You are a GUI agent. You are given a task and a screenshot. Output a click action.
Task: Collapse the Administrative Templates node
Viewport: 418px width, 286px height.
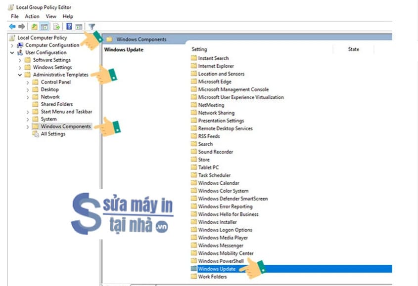20,75
